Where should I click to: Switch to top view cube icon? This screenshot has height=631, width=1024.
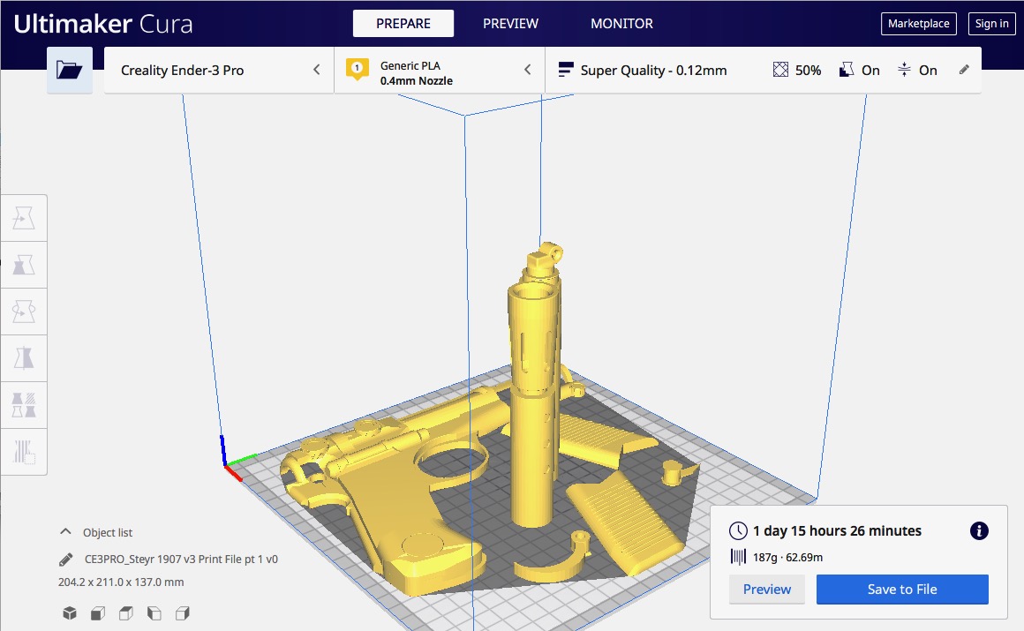coord(126,612)
